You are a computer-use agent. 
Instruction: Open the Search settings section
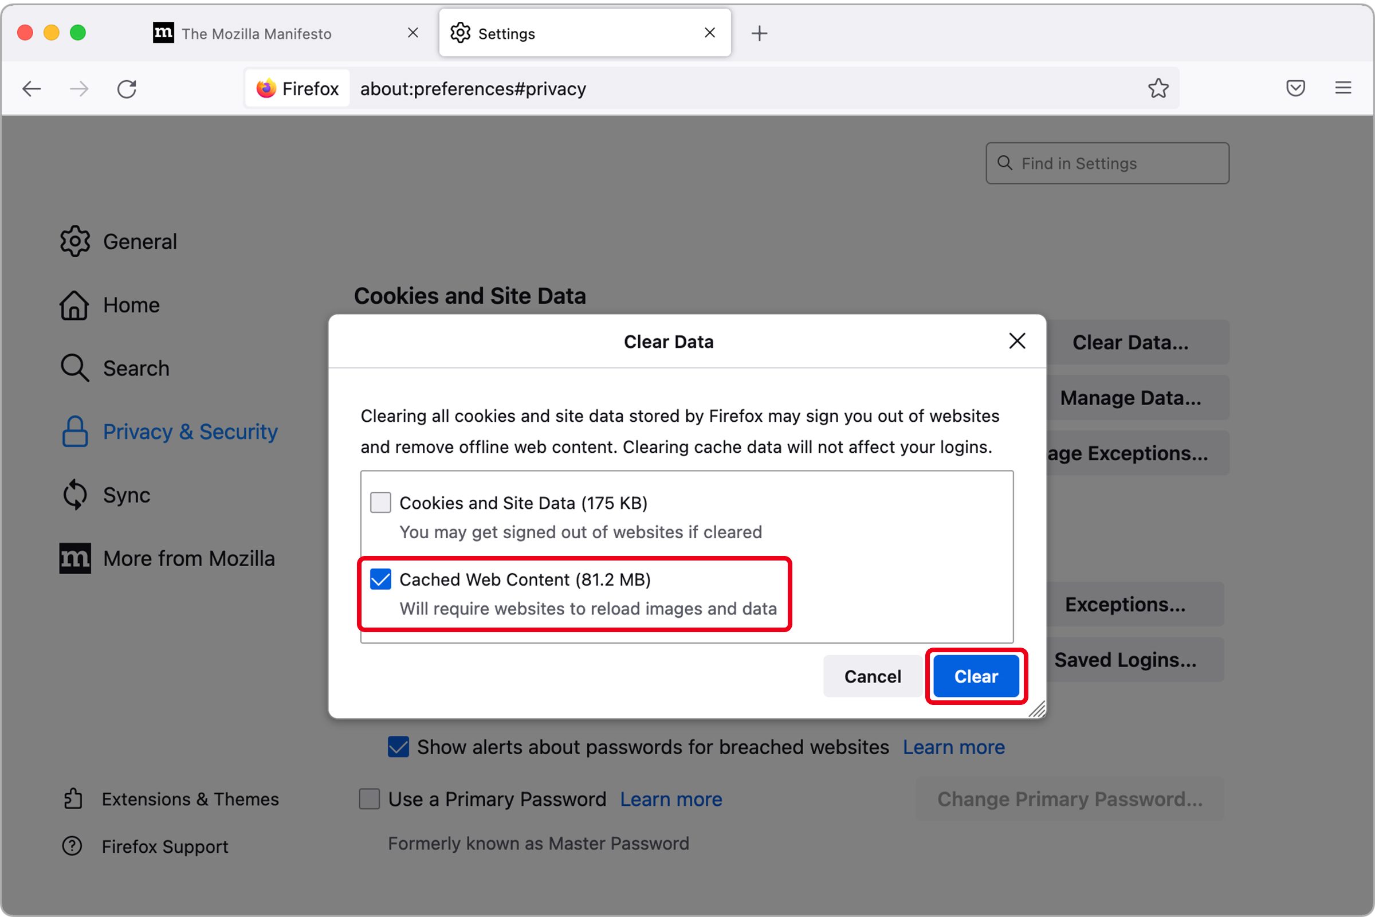[75, 368]
